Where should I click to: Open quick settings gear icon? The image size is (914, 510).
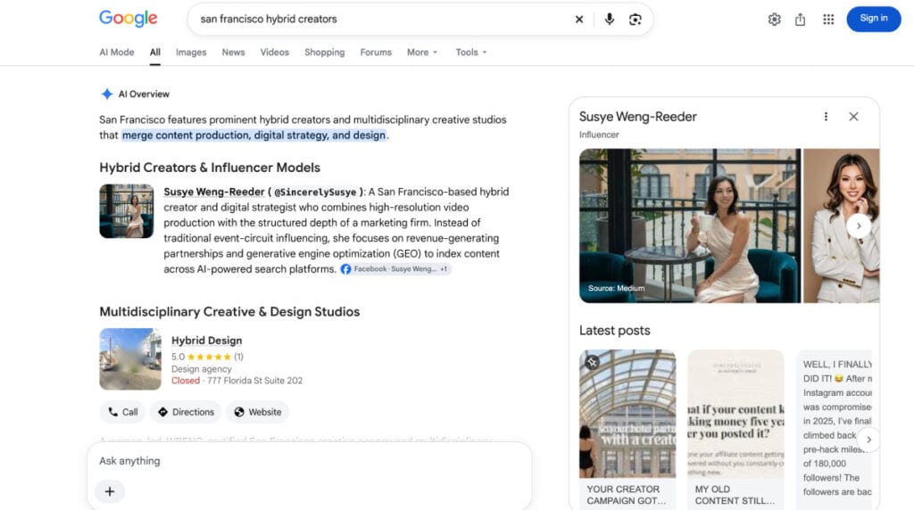[x=774, y=20]
